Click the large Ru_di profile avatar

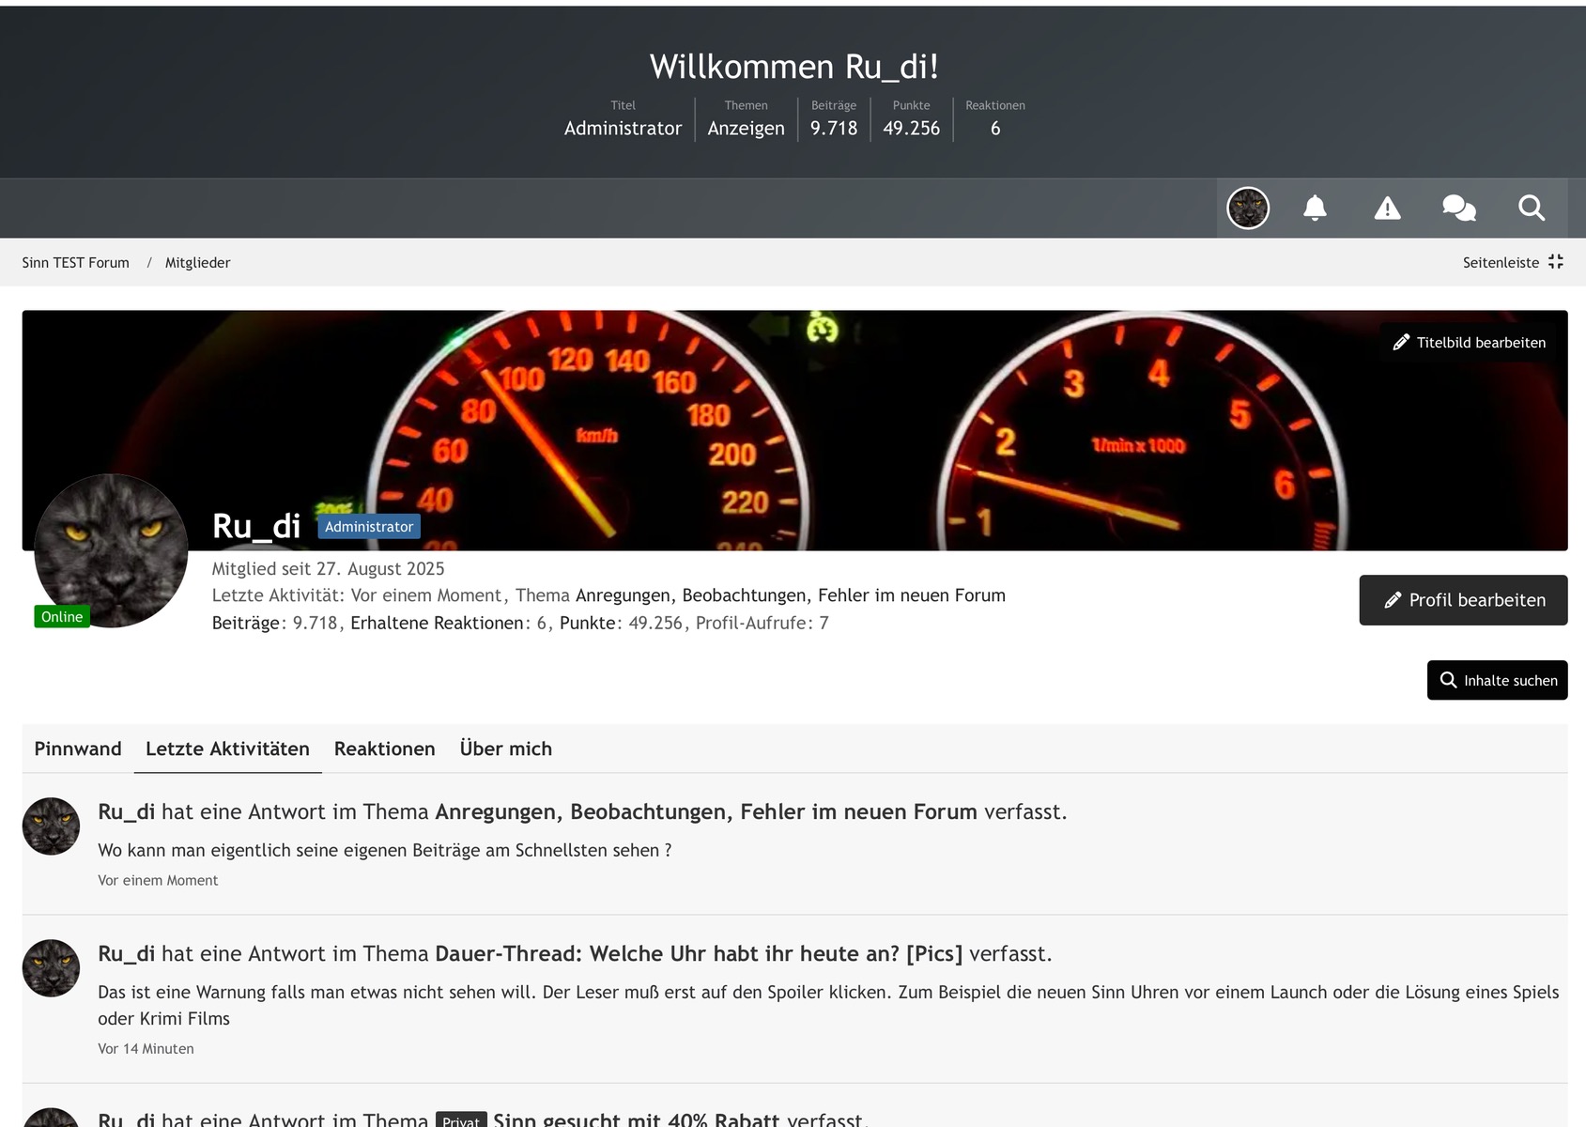(x=111, y=550)
